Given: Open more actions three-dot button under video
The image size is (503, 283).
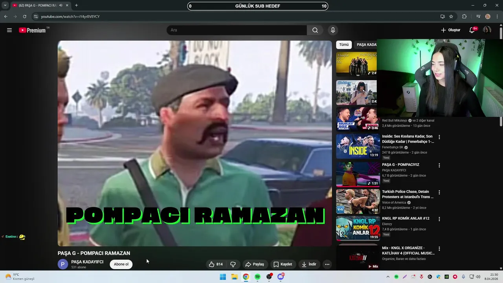Looking at the screenshot, I should (x=327, y=265).
